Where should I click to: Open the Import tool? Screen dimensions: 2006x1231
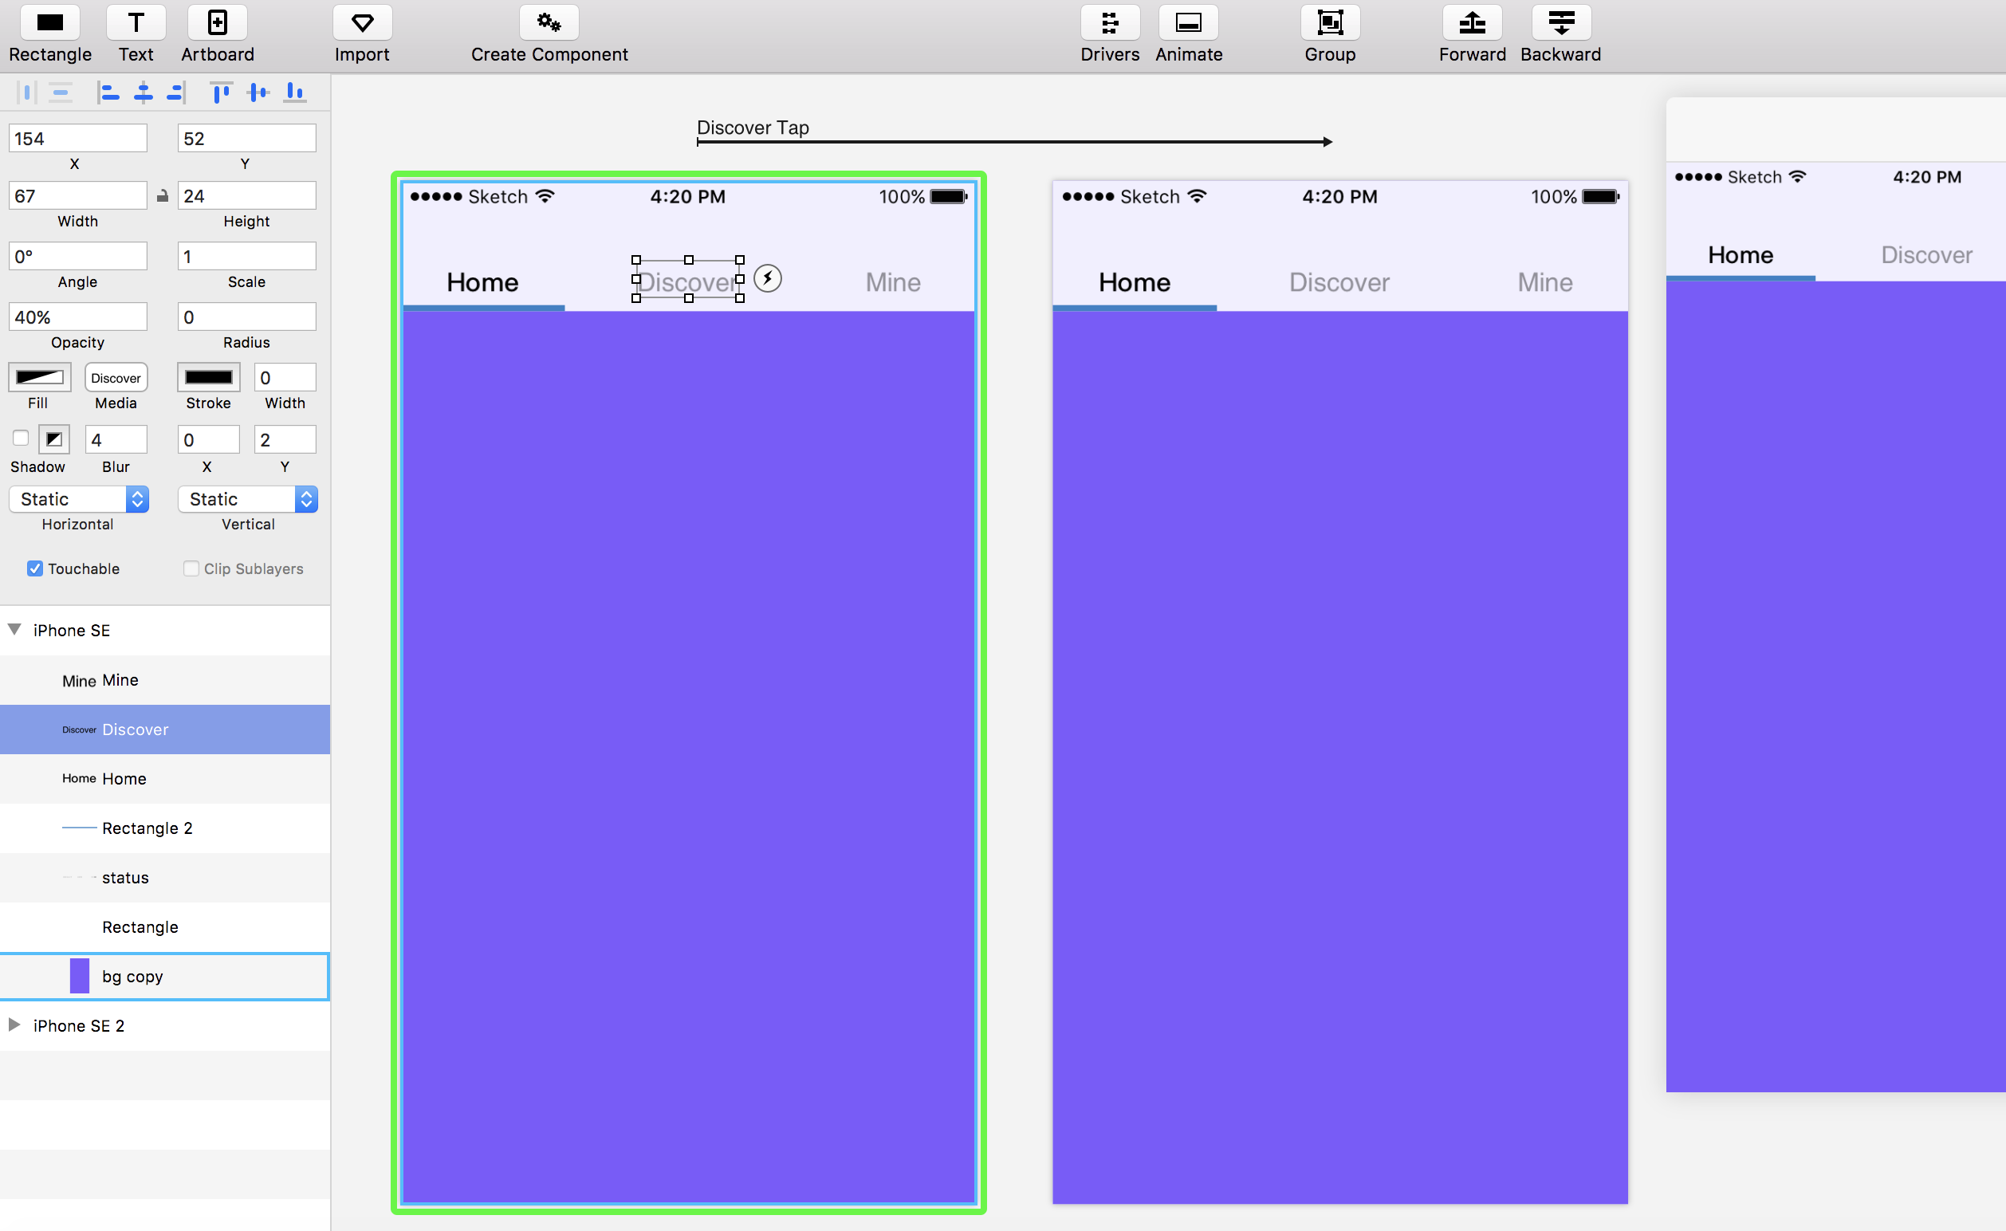362,23
